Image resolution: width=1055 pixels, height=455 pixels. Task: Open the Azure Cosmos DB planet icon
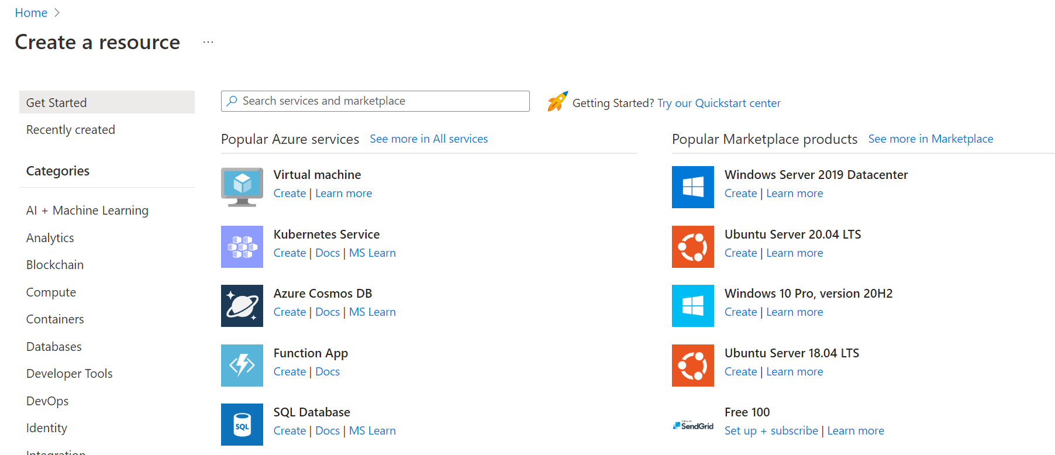coord(242,306)
